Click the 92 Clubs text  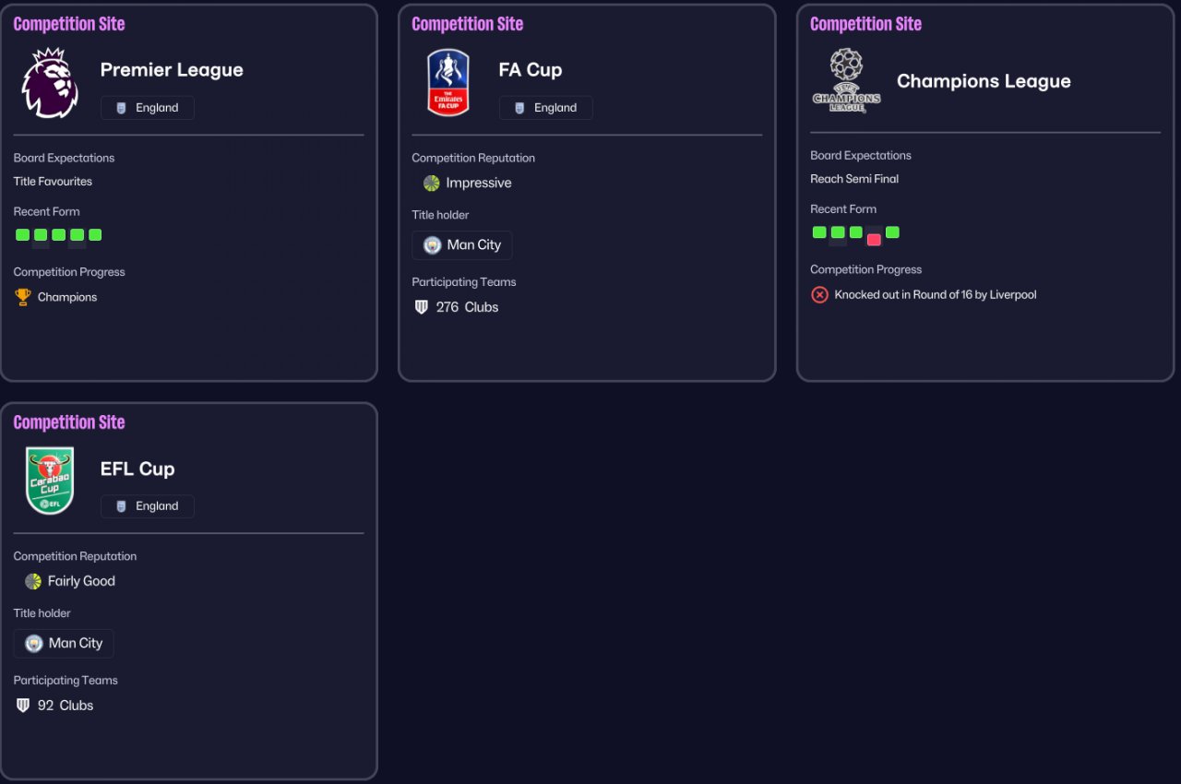pos(66,706)
